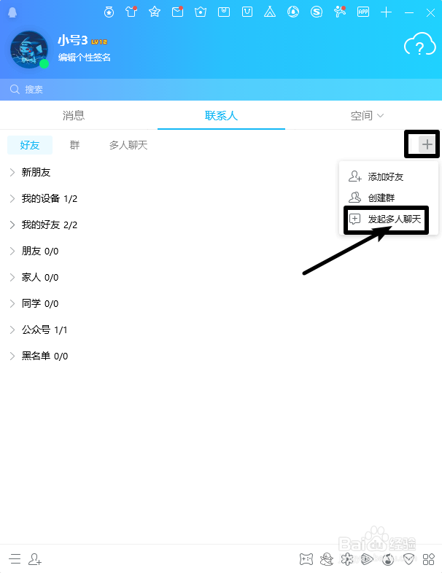Open the QQ Music note icon
Viewport: 442px width, 573px height.
point(388,558)
